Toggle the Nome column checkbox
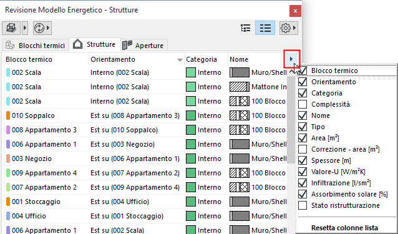 [303, 115]
